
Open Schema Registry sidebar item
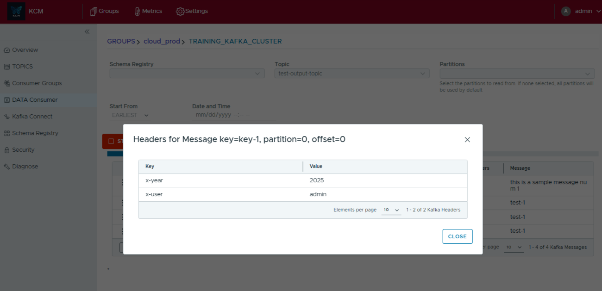point(35,133)
